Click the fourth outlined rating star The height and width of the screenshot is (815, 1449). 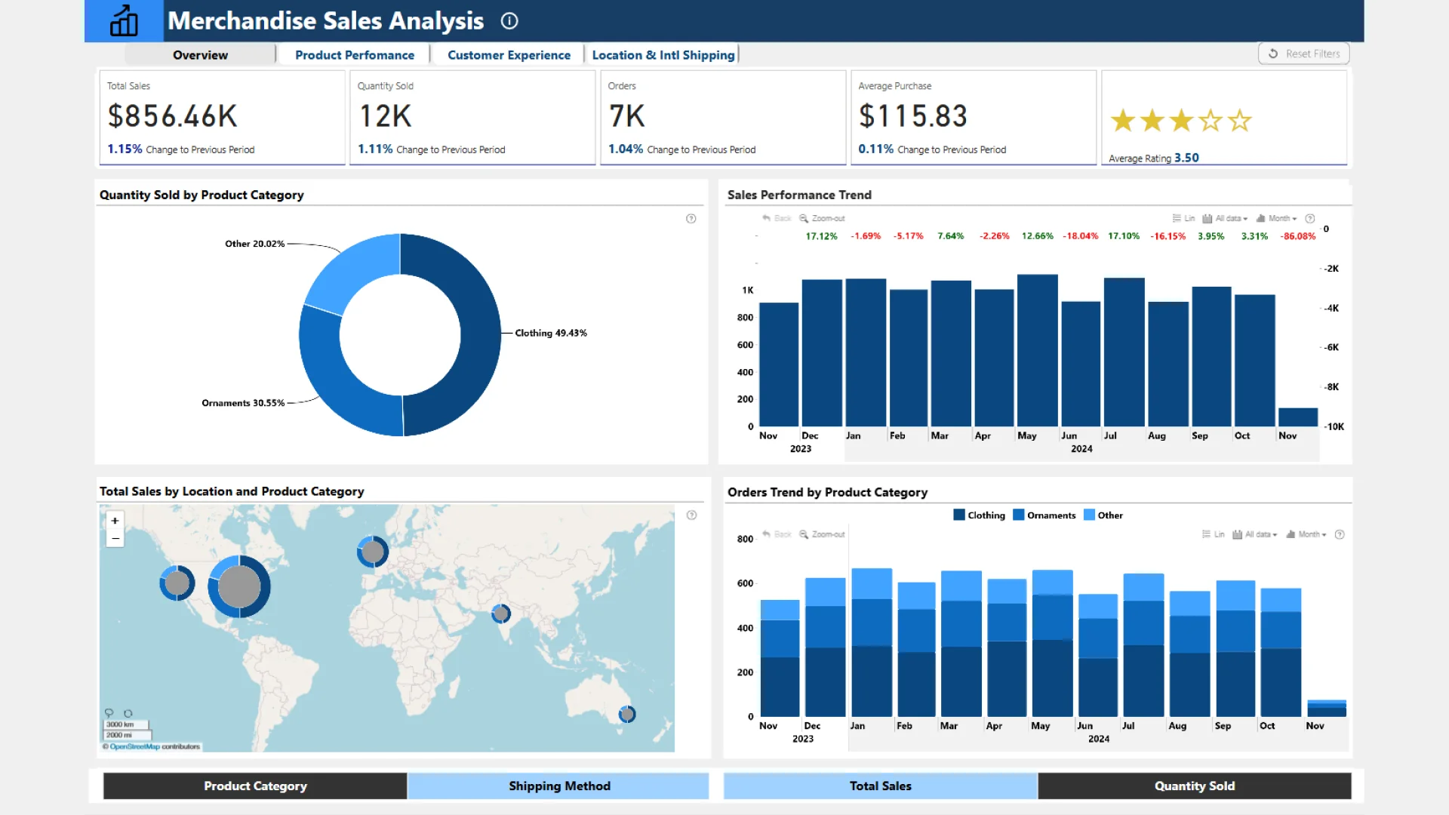[1211, 120]
